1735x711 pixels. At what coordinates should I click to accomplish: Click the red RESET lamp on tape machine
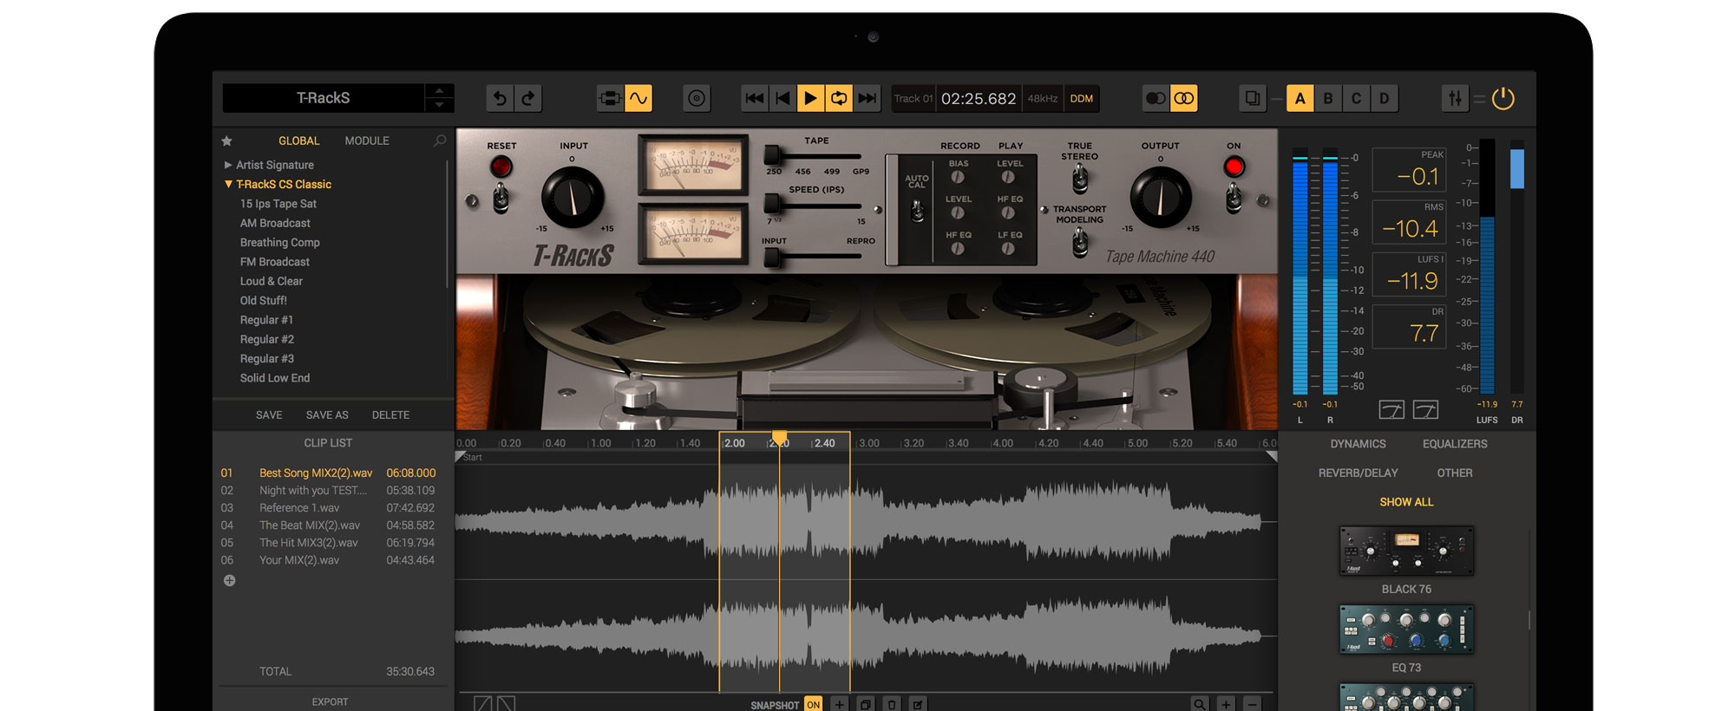(501, 166)
